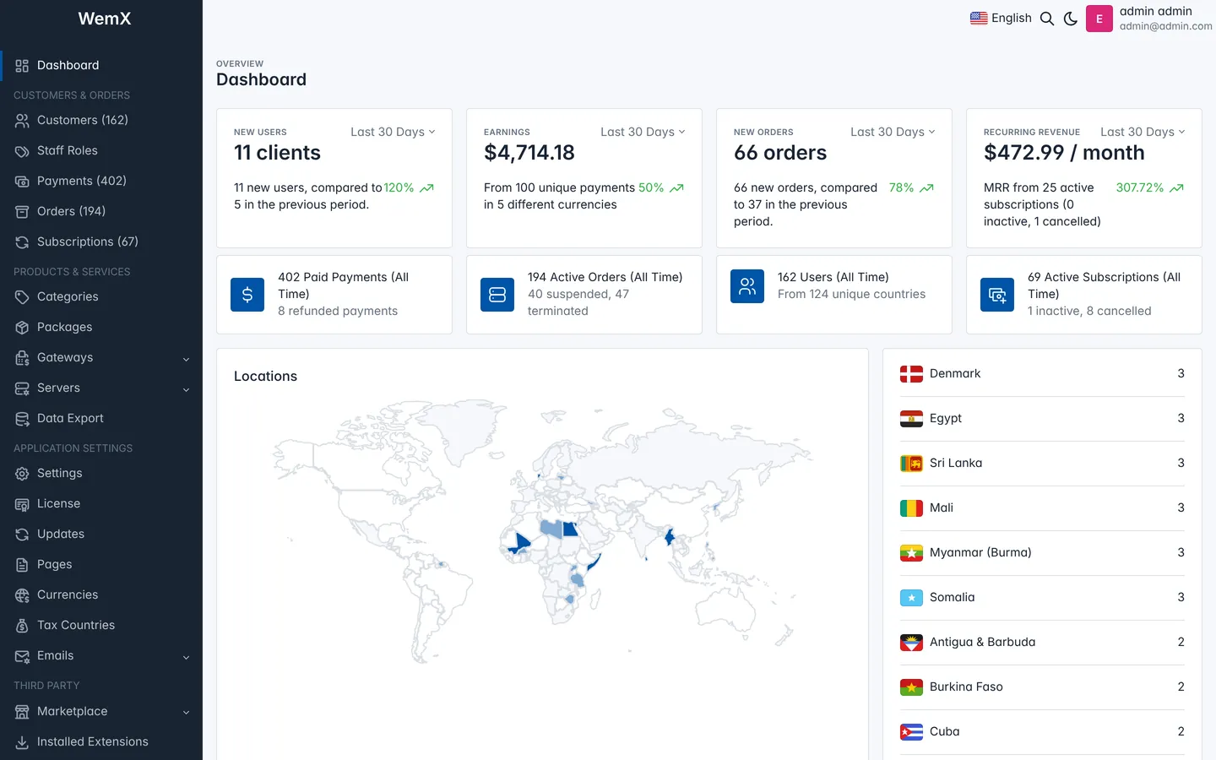
Task: Open Earnings Last 30 Days dropdown
Action: tap(643, 132)
